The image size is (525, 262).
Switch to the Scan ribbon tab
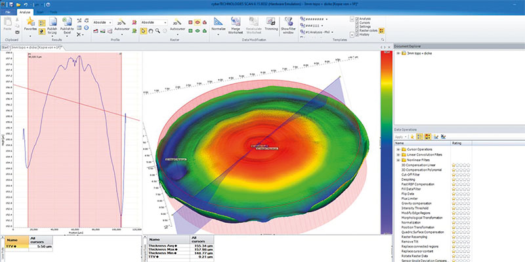coord(40,12)
